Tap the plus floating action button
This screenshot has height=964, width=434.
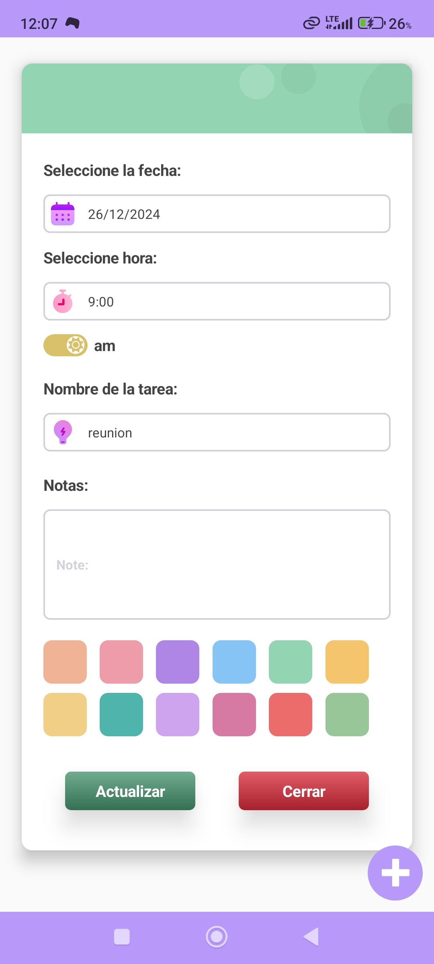pos(395,873)
